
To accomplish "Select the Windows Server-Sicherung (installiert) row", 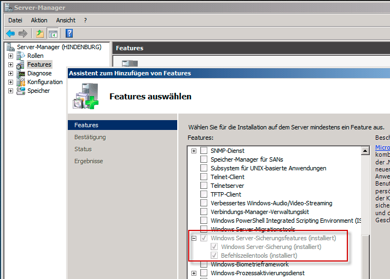I will click(x=271, y=247).
